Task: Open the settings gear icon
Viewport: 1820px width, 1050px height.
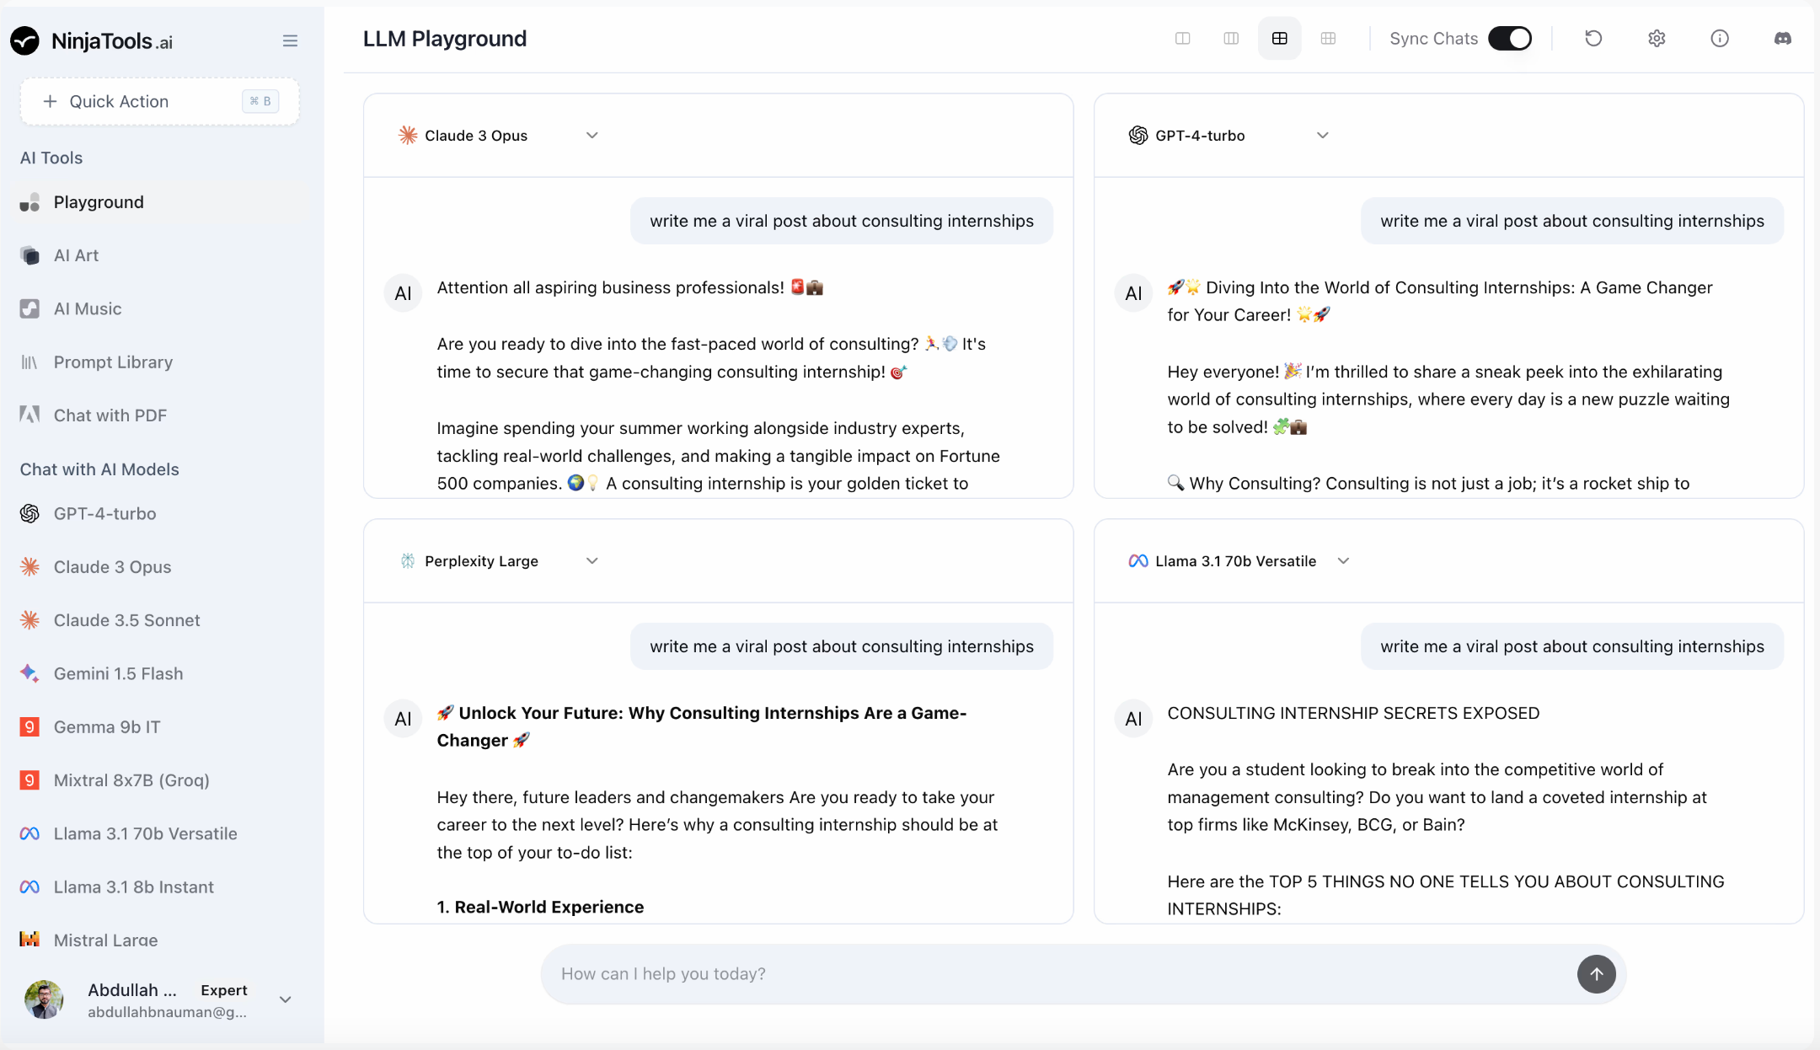Action: tap(1657, 38)
